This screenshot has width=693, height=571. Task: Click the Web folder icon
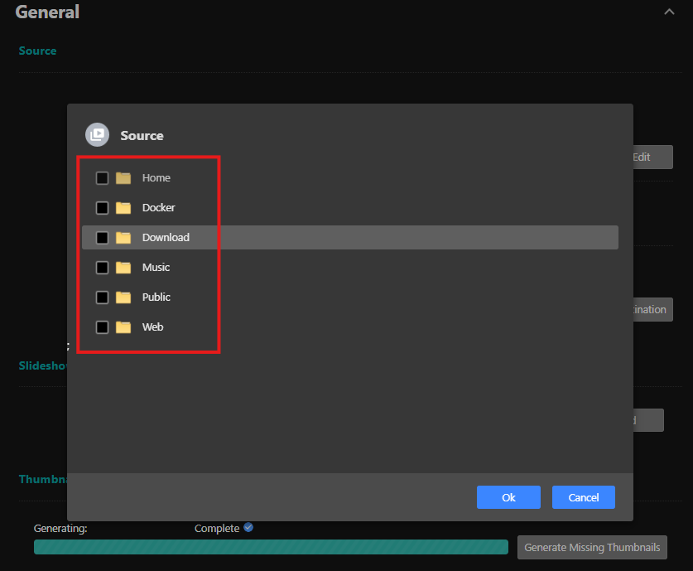click(x=123, y=327)
